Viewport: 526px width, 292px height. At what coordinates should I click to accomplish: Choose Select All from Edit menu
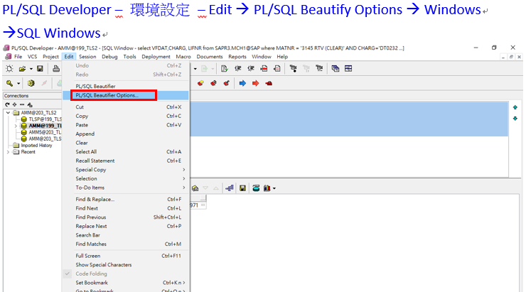pos(126,152)
